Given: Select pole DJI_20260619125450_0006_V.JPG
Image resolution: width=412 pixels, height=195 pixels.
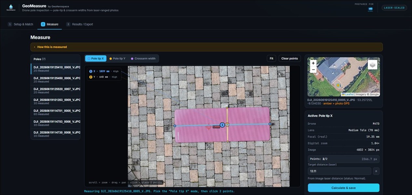Looking at the screenshot, I should coord(56,80).
